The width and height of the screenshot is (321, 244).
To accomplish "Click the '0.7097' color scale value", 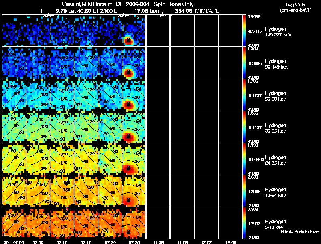I will coord(254,224).
